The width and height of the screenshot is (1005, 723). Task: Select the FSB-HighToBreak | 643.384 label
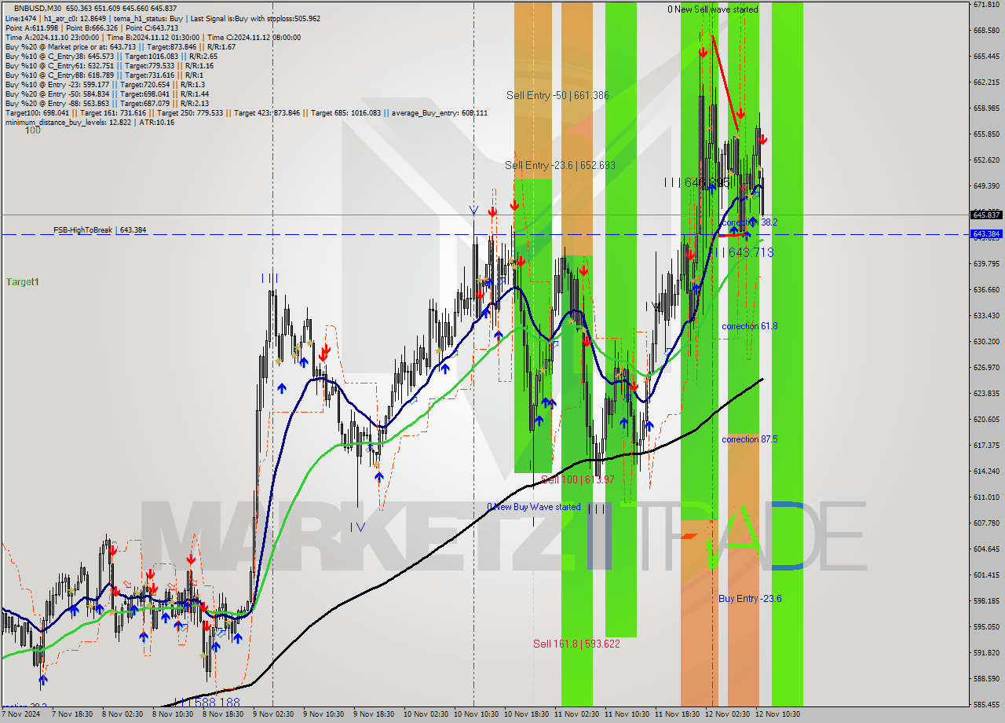click(100, 230)
